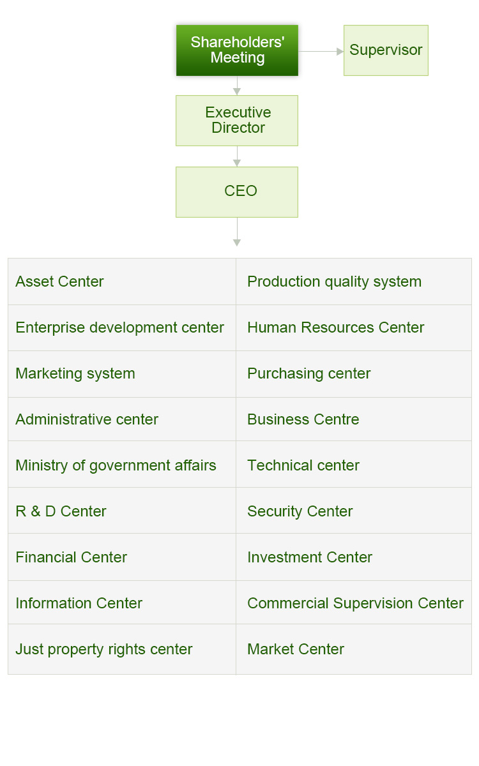Open the Financial Center entry

click(x=122, y=557)
